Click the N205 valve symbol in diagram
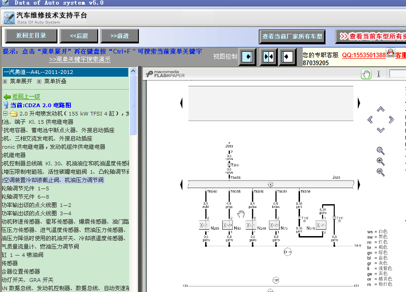This screenshot has height=292, width=406. 204,225
